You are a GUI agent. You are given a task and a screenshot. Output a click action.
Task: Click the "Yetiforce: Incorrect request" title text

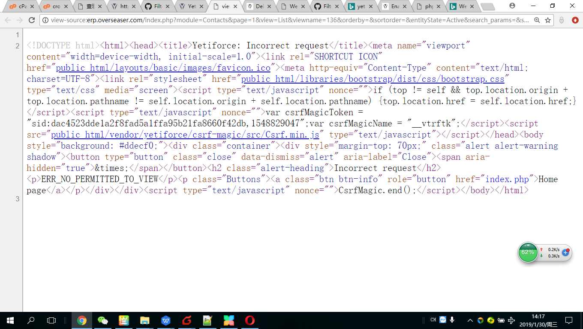(261, 45)
